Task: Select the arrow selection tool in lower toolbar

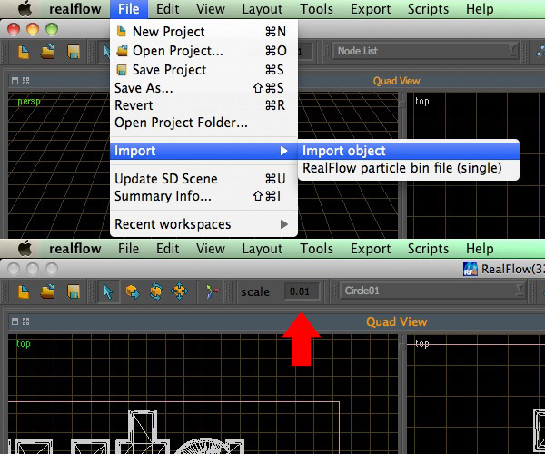Action: (x=108, y=291)
